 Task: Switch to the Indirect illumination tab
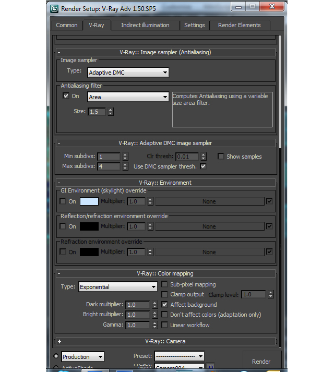(145, 25)
